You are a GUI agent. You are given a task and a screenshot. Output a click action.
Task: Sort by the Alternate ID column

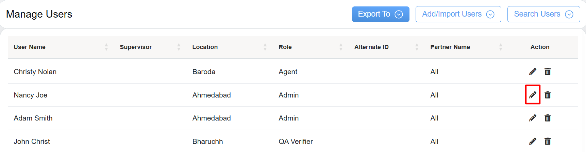pos(417,47)
